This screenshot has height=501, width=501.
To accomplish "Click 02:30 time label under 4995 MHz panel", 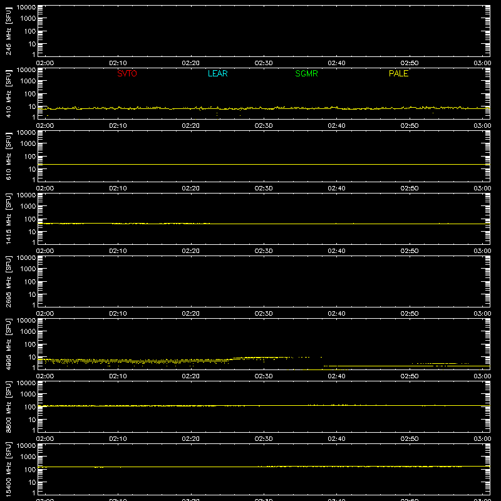I will point(264,376).
